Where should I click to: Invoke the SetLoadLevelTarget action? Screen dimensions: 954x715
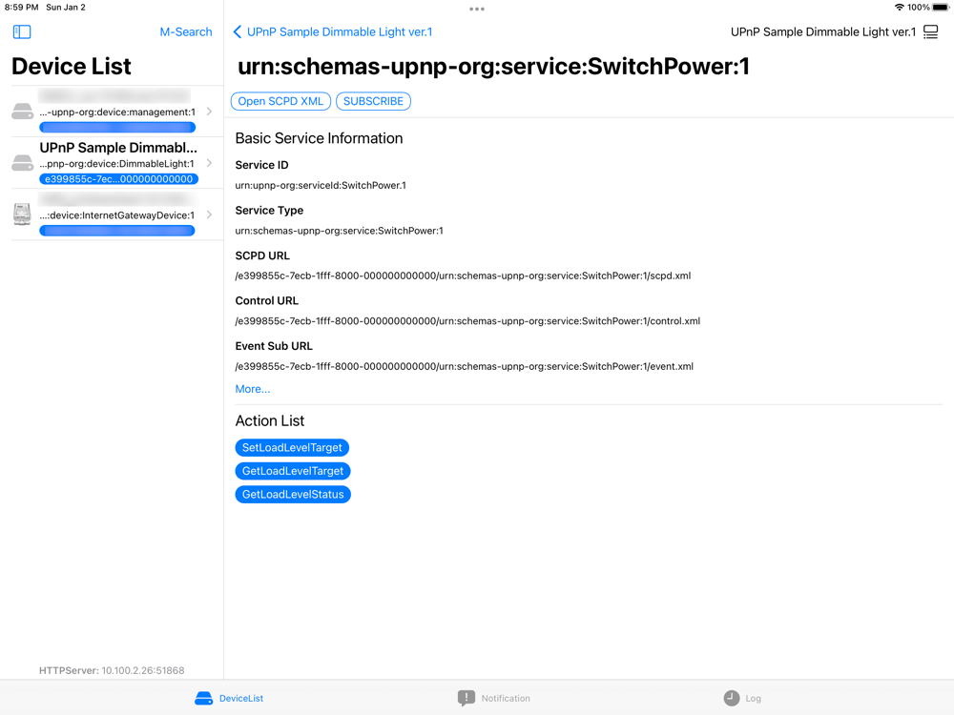292,447
